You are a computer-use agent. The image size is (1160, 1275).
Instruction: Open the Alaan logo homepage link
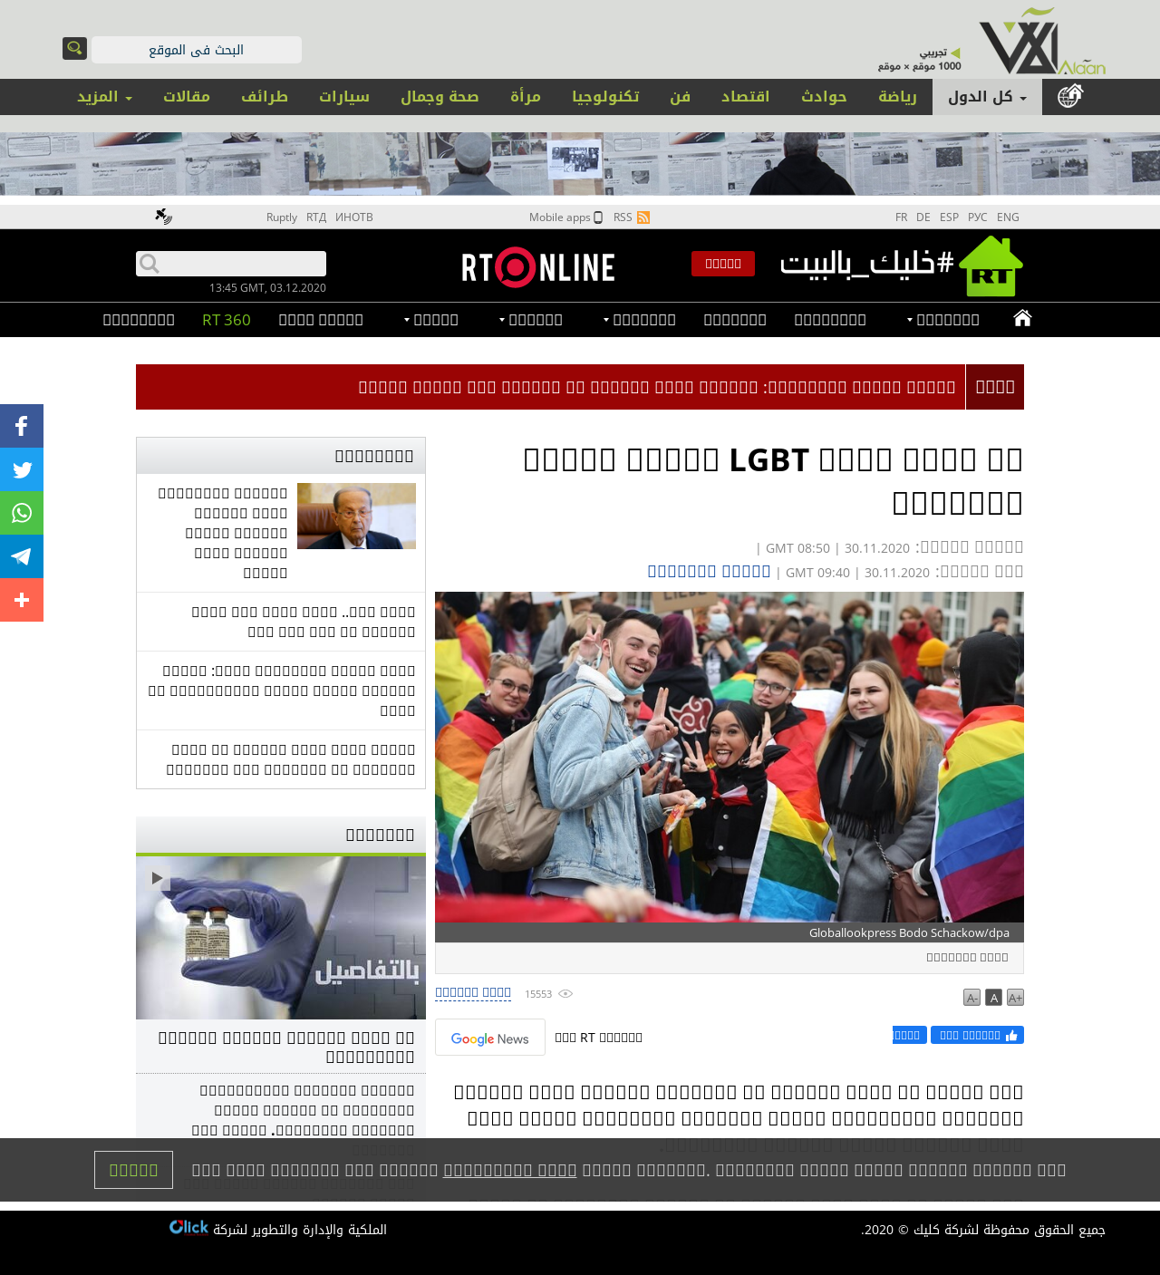1042,42
